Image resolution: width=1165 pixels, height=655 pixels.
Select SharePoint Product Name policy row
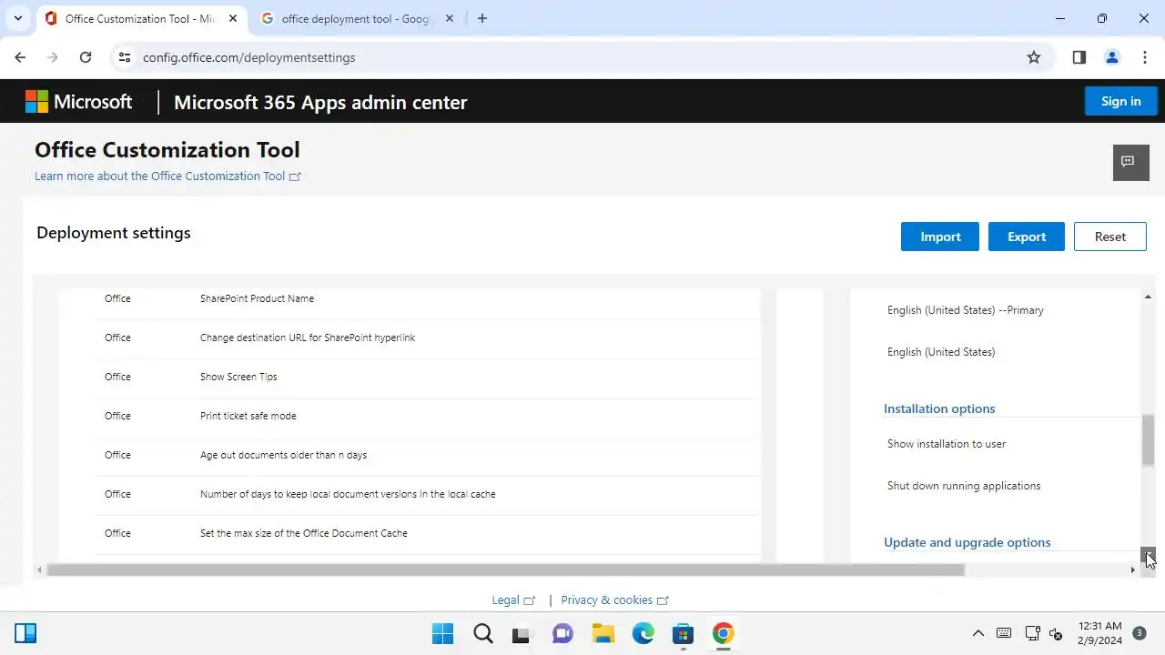coord(427,298)
